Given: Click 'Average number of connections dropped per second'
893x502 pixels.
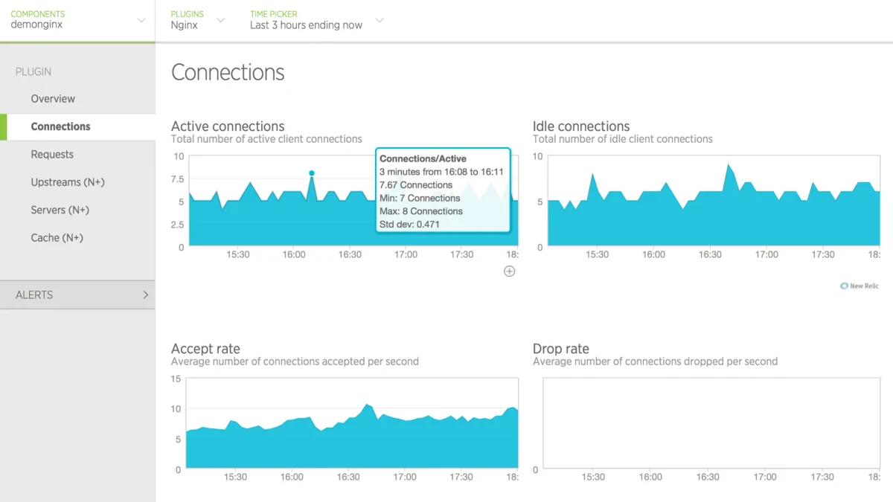Looking at the screenshot, I should click(655, 361).
